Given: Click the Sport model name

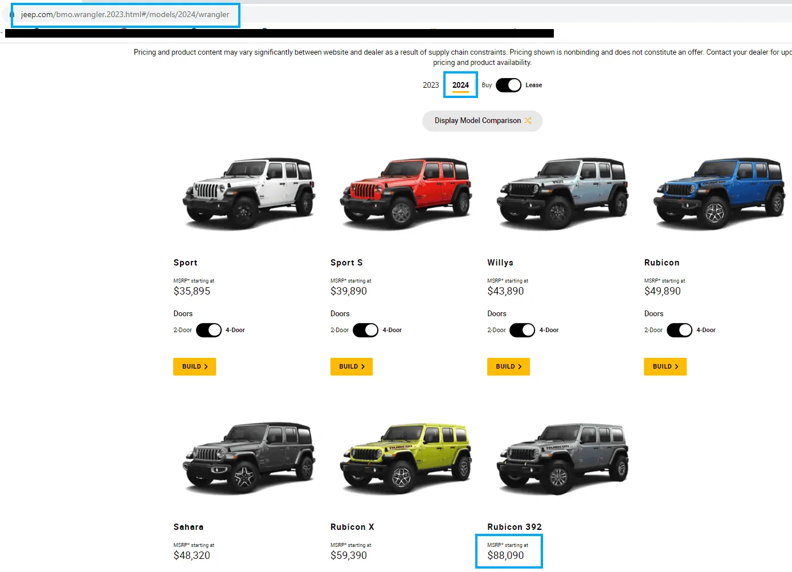Looking at the screenshot, I should tap(185, 263).
